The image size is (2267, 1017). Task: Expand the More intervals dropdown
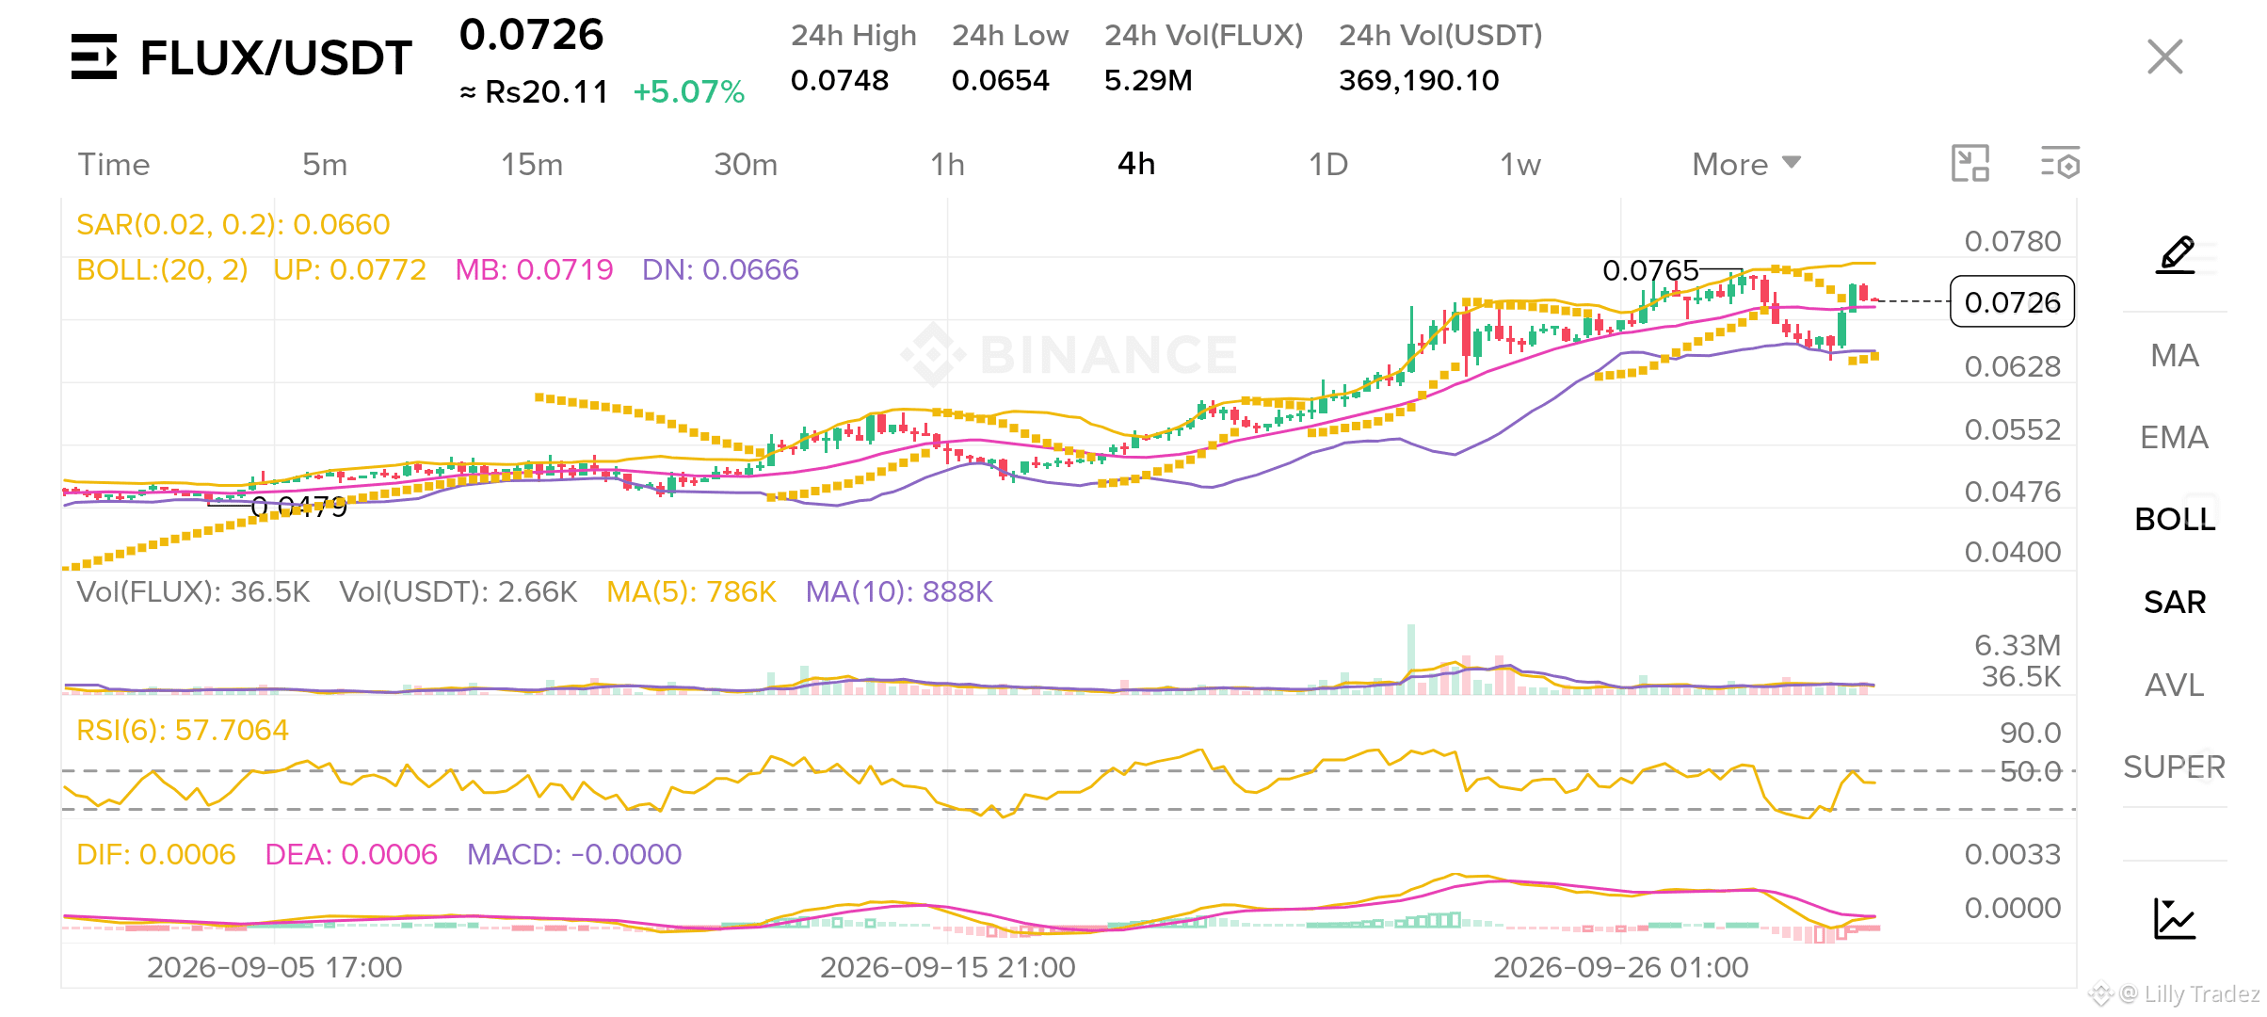1746,164
